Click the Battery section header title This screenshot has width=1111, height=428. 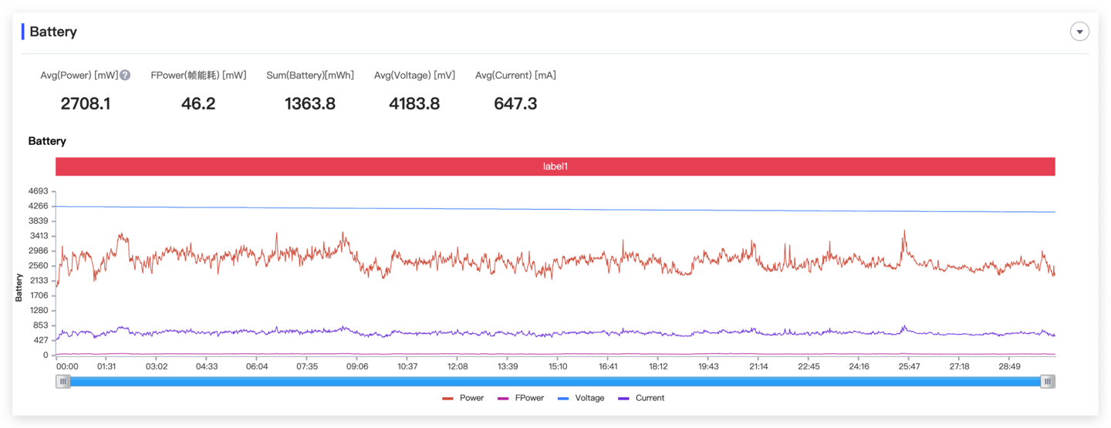click(x=53, y=32)
